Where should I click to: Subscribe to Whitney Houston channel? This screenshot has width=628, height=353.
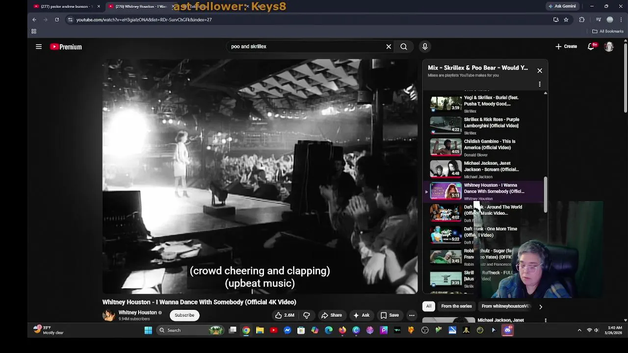(184, 315)
